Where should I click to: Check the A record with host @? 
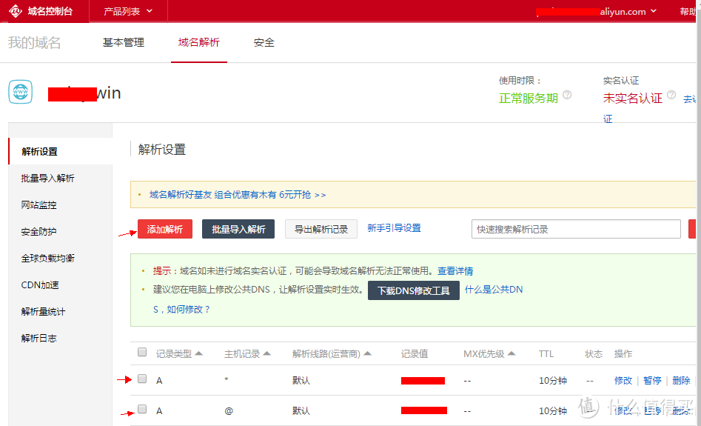pos(142,409)
